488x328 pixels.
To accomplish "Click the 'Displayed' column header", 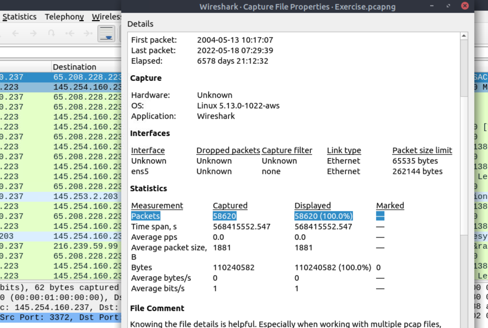I will pyautogui.click(x=313, y=205).
